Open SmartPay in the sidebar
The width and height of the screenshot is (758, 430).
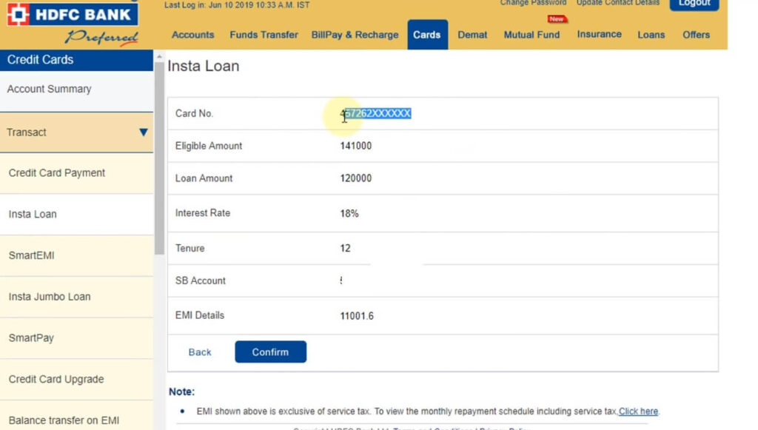pyautogui.click(x=76, y=337)
